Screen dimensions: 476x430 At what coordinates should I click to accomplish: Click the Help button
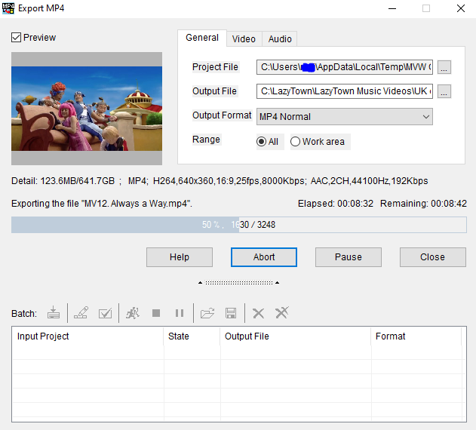(180, 257)
